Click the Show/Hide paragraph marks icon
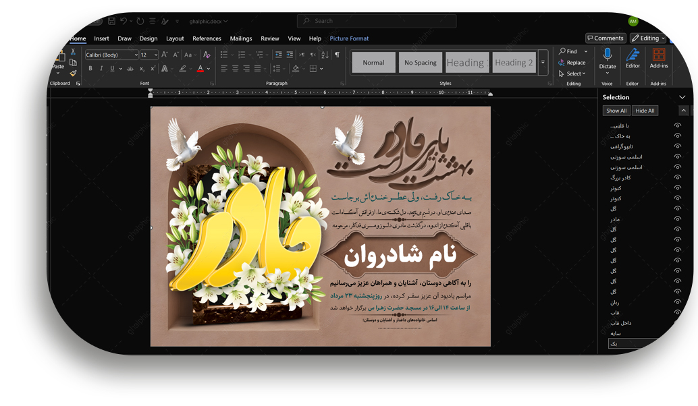The height and width of the screenshot is (406, 698). point(337,55)
